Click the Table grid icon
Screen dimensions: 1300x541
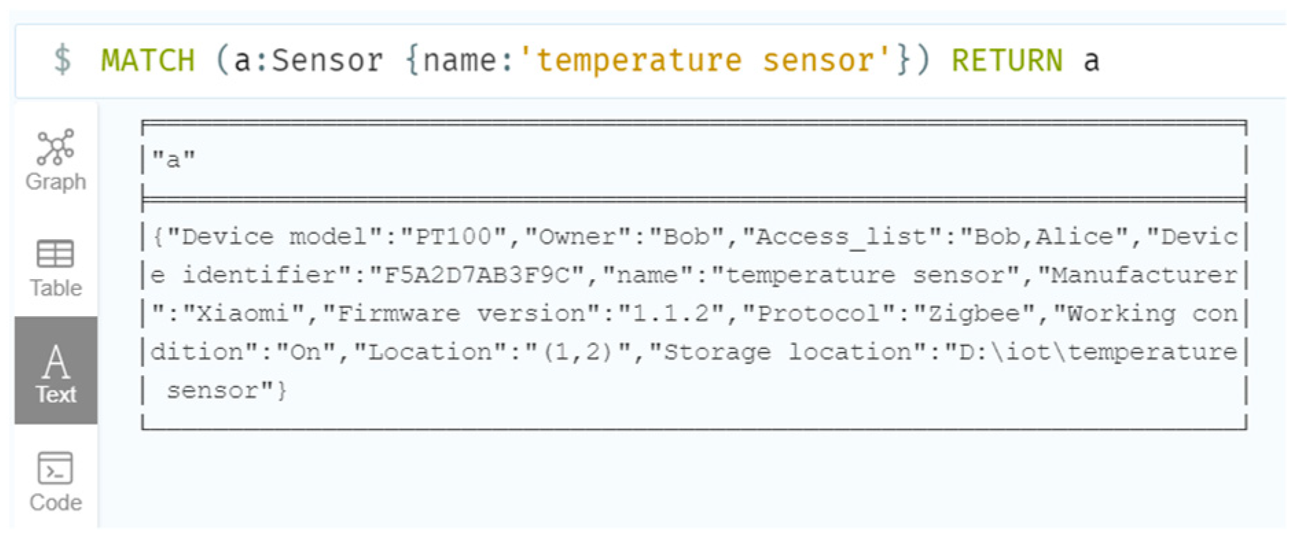[55, 254]
